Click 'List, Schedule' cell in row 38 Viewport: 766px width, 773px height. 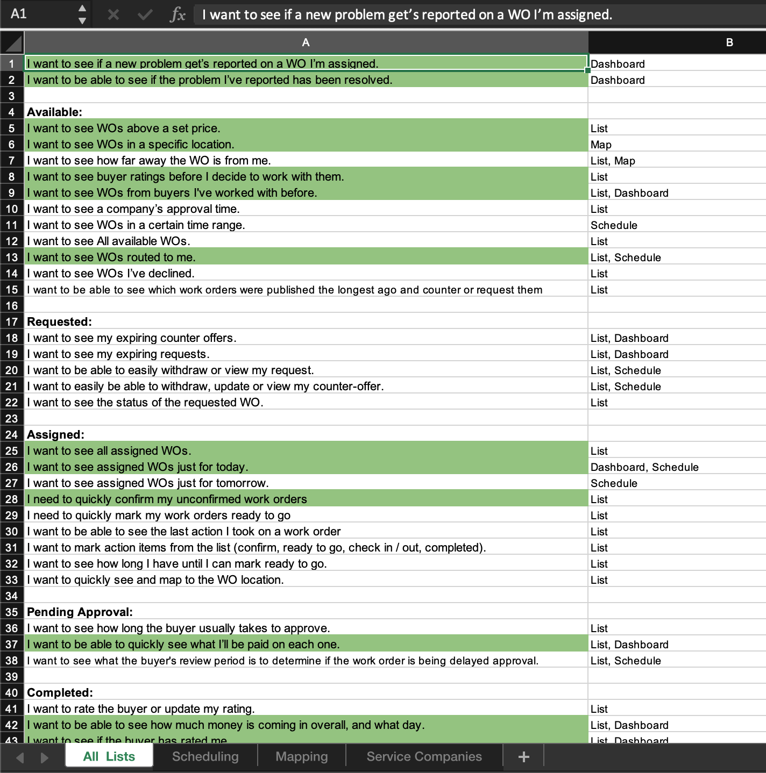677,660
